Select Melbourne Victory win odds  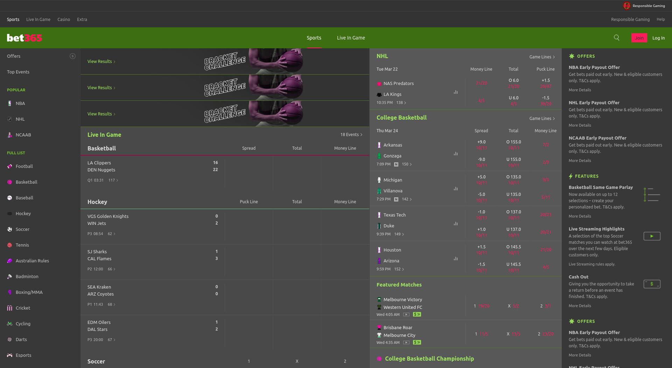(x=481, y=306)
